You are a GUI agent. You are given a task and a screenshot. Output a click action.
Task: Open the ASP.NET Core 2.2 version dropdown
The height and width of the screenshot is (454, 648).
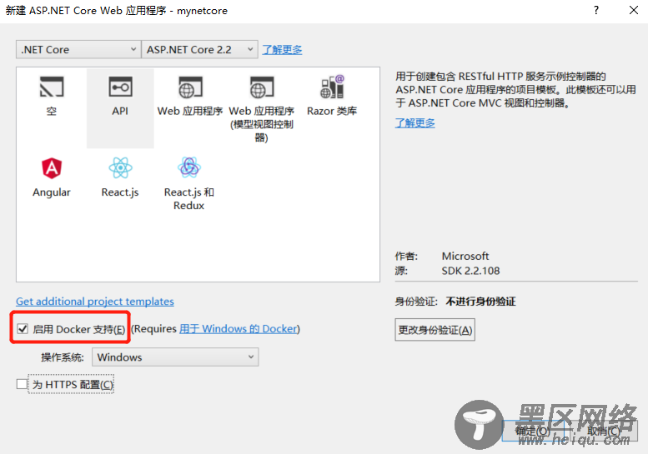pos(199,49)
